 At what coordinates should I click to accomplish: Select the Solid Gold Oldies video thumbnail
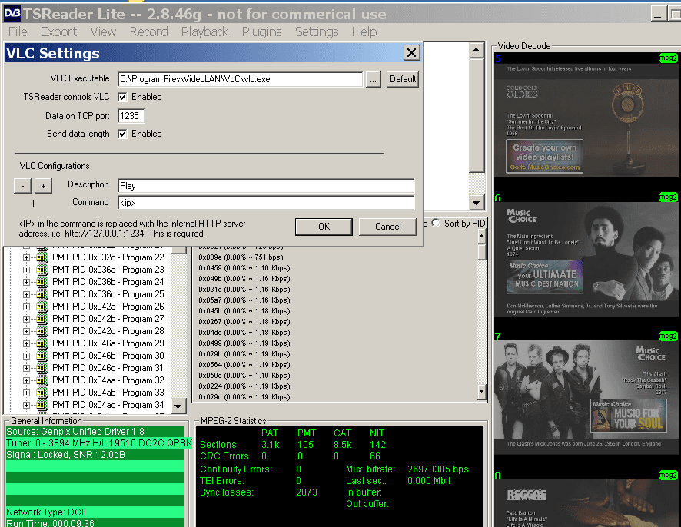pos(586,120)
